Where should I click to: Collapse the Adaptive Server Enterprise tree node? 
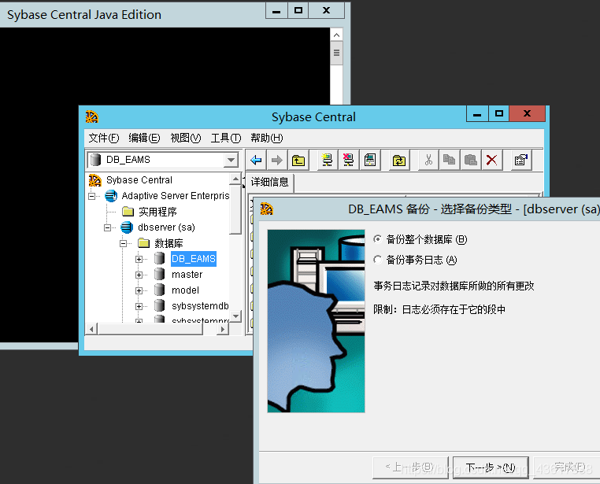coord(92,196)
